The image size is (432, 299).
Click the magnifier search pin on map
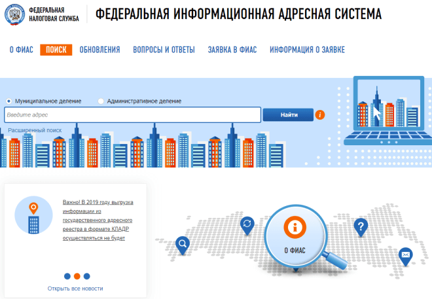coord(183,244)
